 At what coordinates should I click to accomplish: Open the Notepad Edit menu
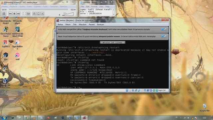click(x=88, y=7)
